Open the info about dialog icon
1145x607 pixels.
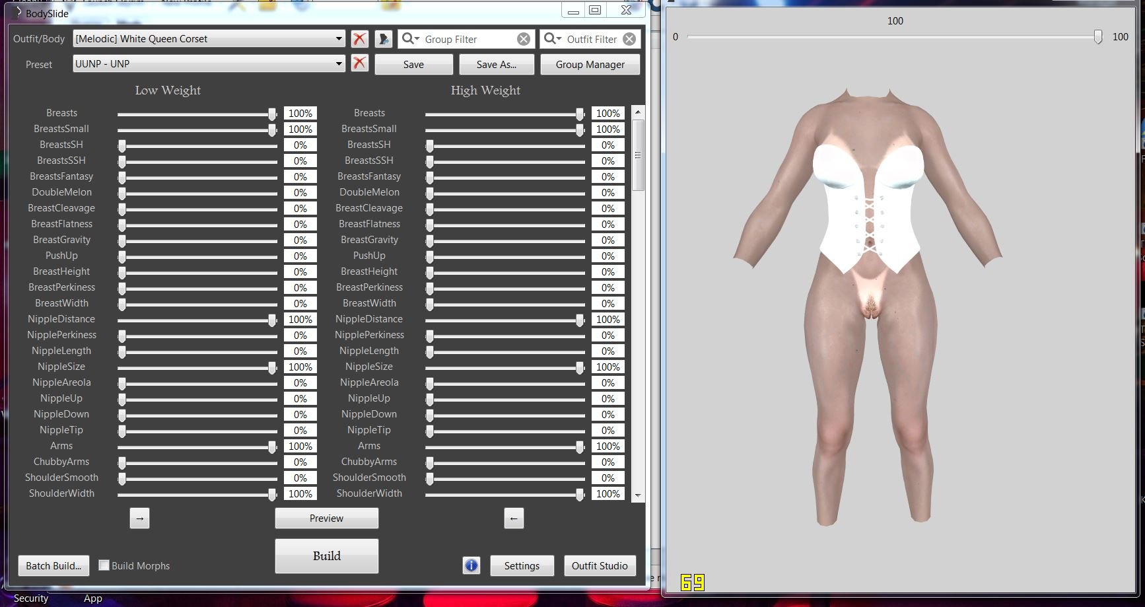[471, 565]
